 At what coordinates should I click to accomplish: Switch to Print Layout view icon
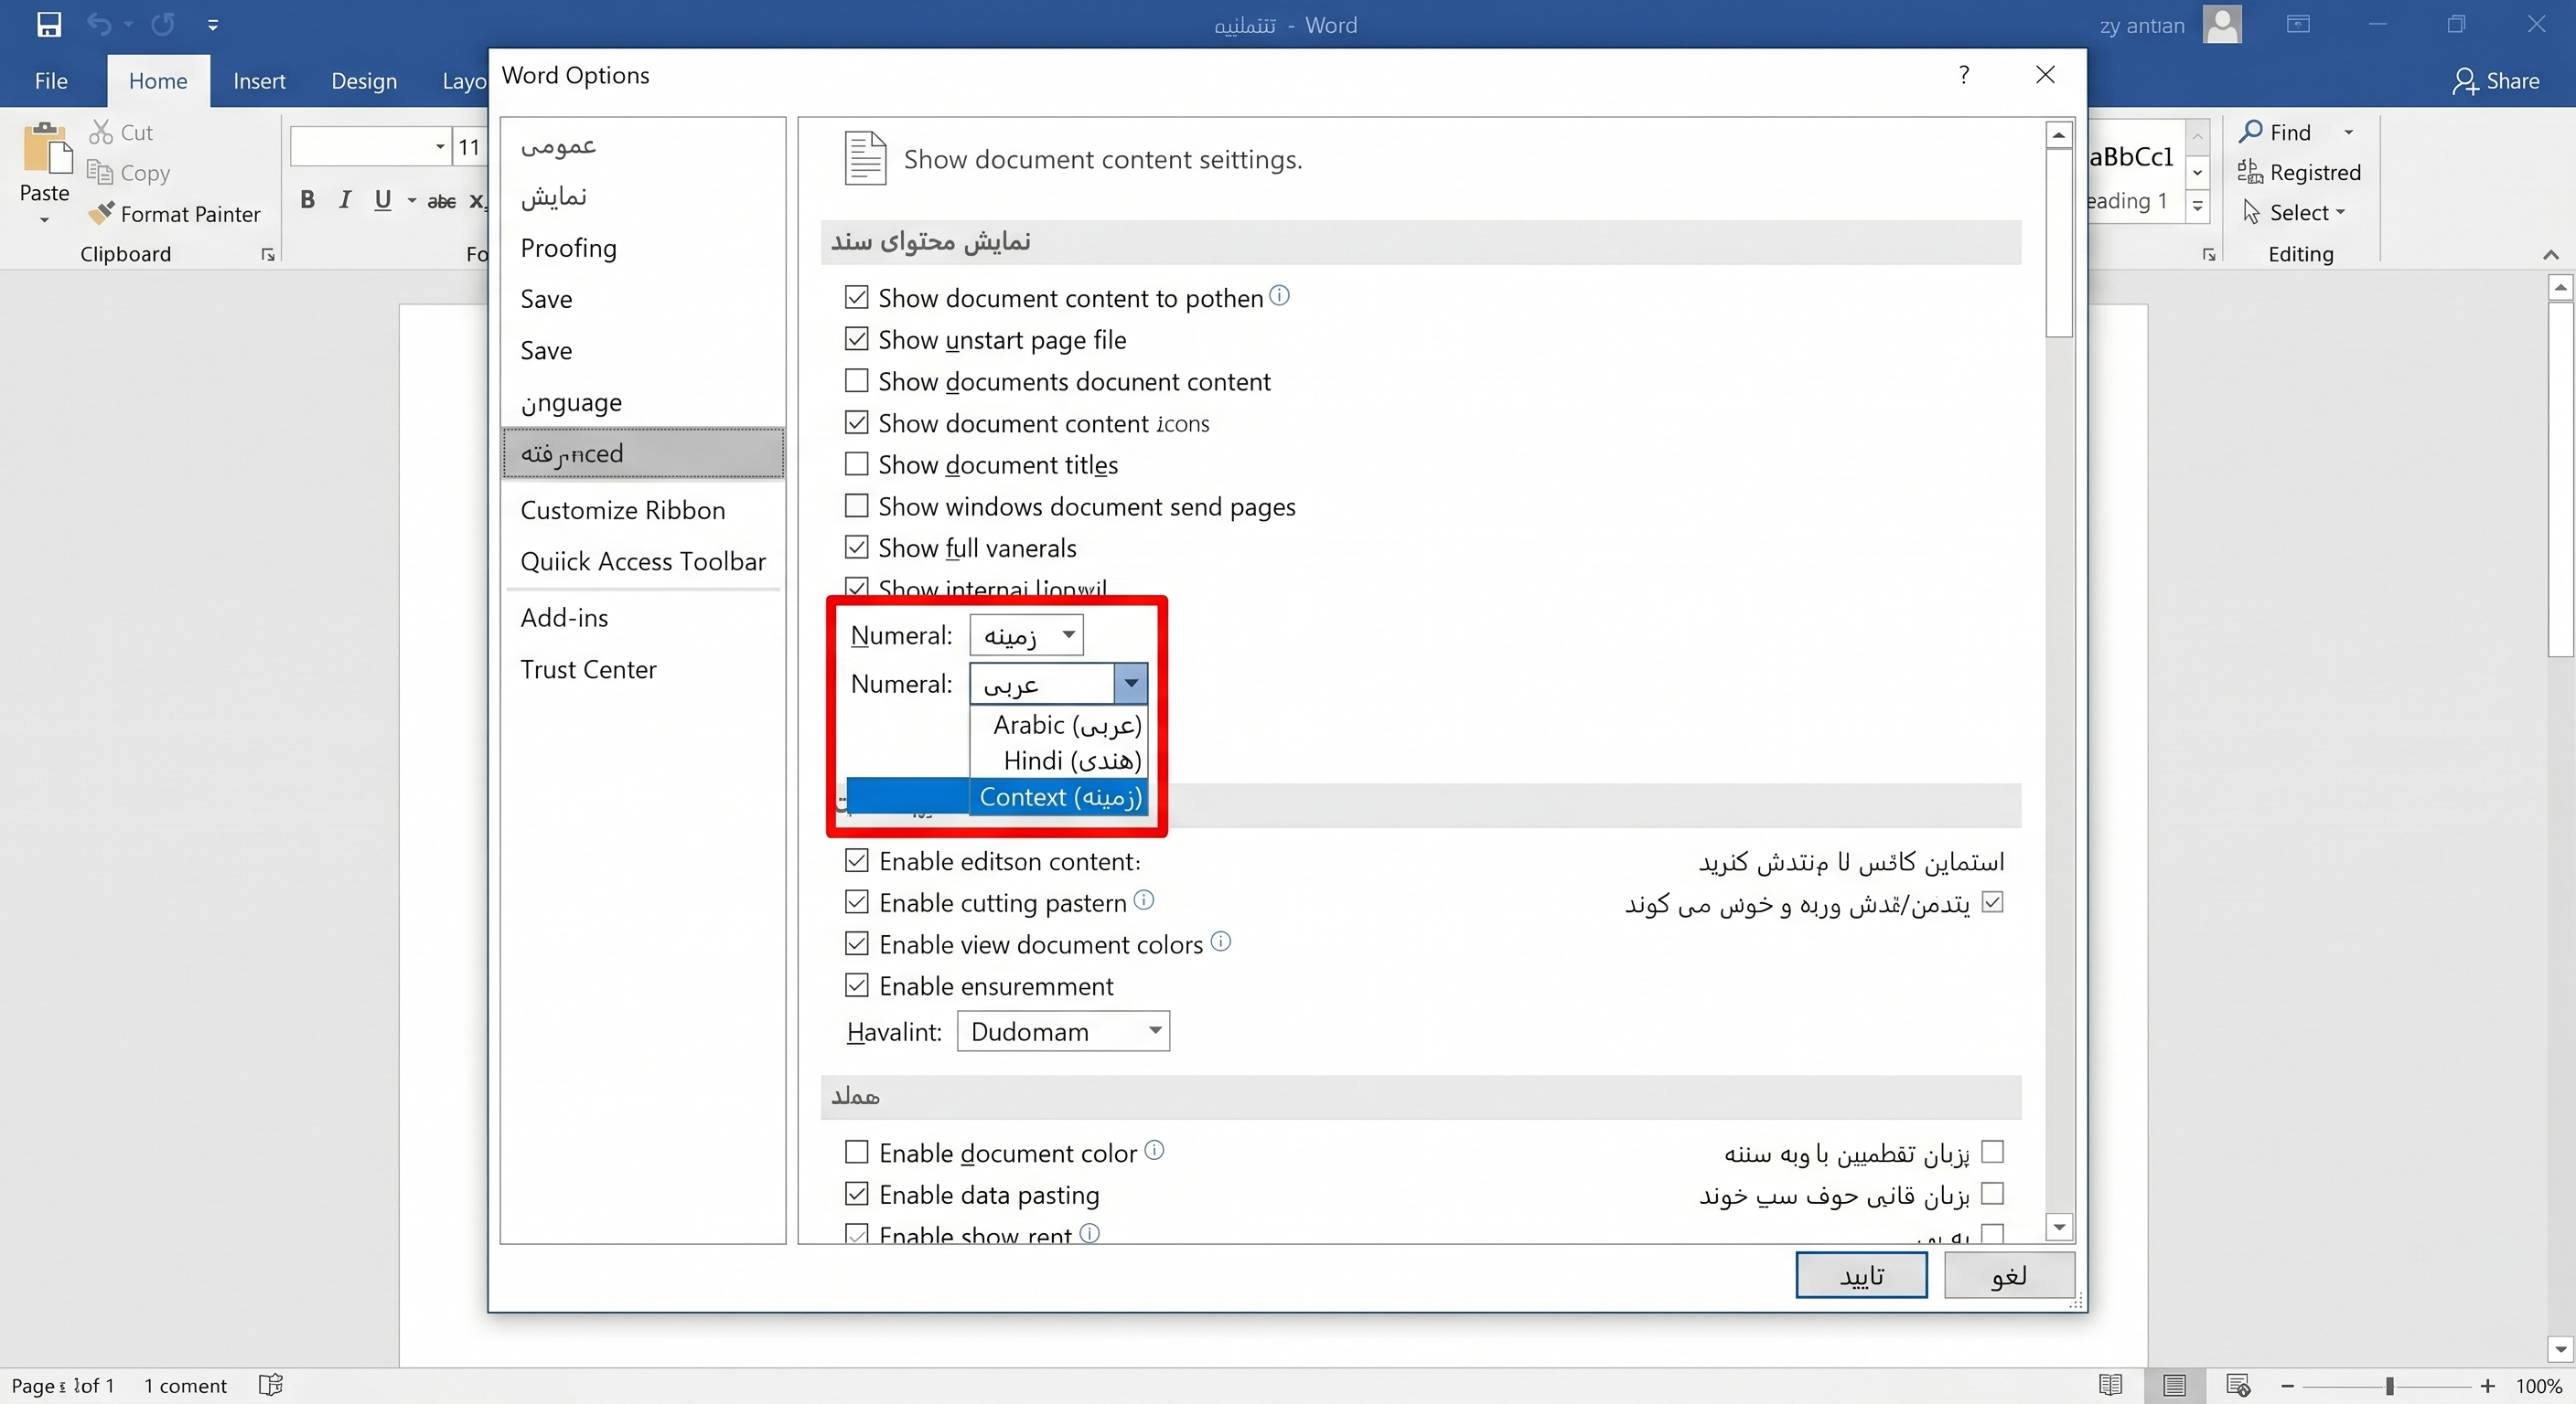tap(2174, 1385)
